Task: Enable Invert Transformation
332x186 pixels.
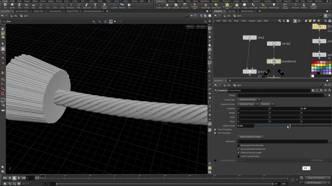Action: (x=239, y=156)
